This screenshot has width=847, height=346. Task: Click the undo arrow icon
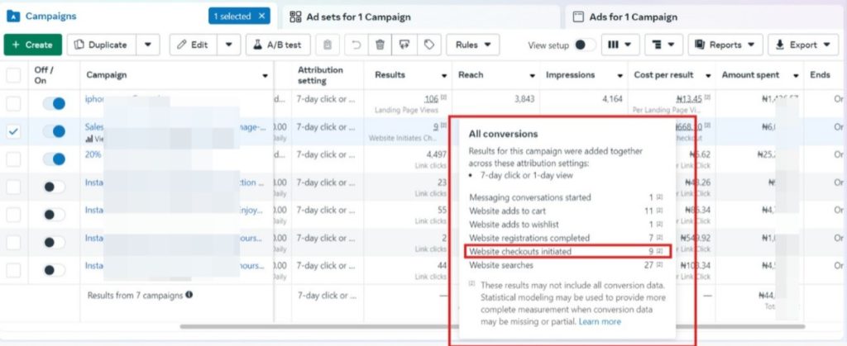[x=356, y=45]
